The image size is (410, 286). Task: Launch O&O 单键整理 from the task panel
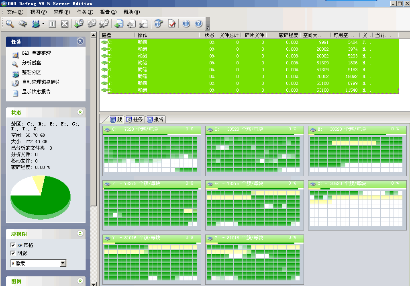[37, 53]
